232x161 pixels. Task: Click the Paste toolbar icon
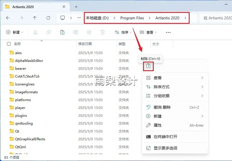click(62, 32)
